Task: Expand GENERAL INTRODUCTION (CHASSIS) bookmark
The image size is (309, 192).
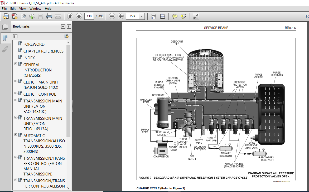Action: [x=16, y=64]
